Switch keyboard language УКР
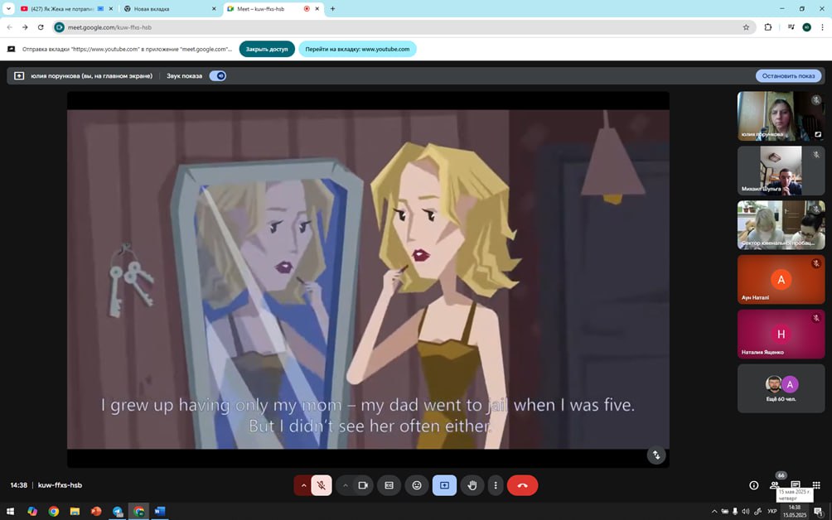832x520 pixels. point(772,511)
